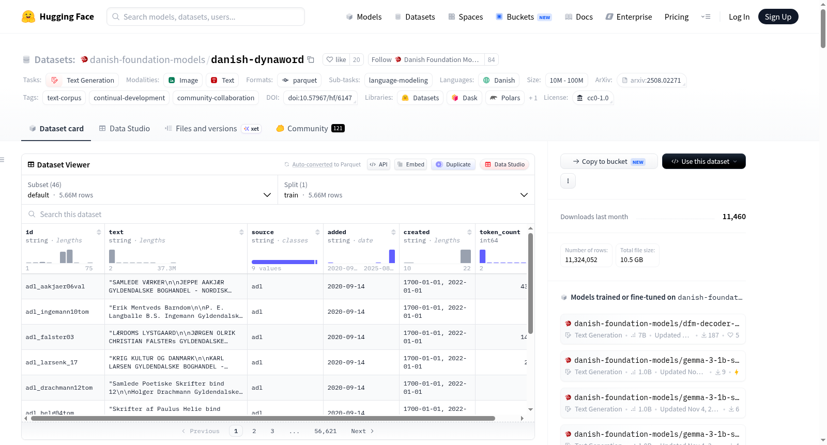Screen dimensions: 827x445
Task: Click the Datasets library tag
Action: [420, 98]
